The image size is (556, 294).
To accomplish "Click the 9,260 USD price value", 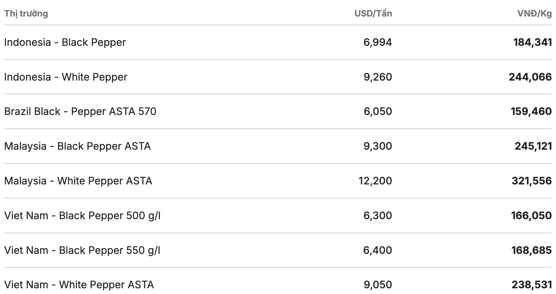I will [378, 77].
